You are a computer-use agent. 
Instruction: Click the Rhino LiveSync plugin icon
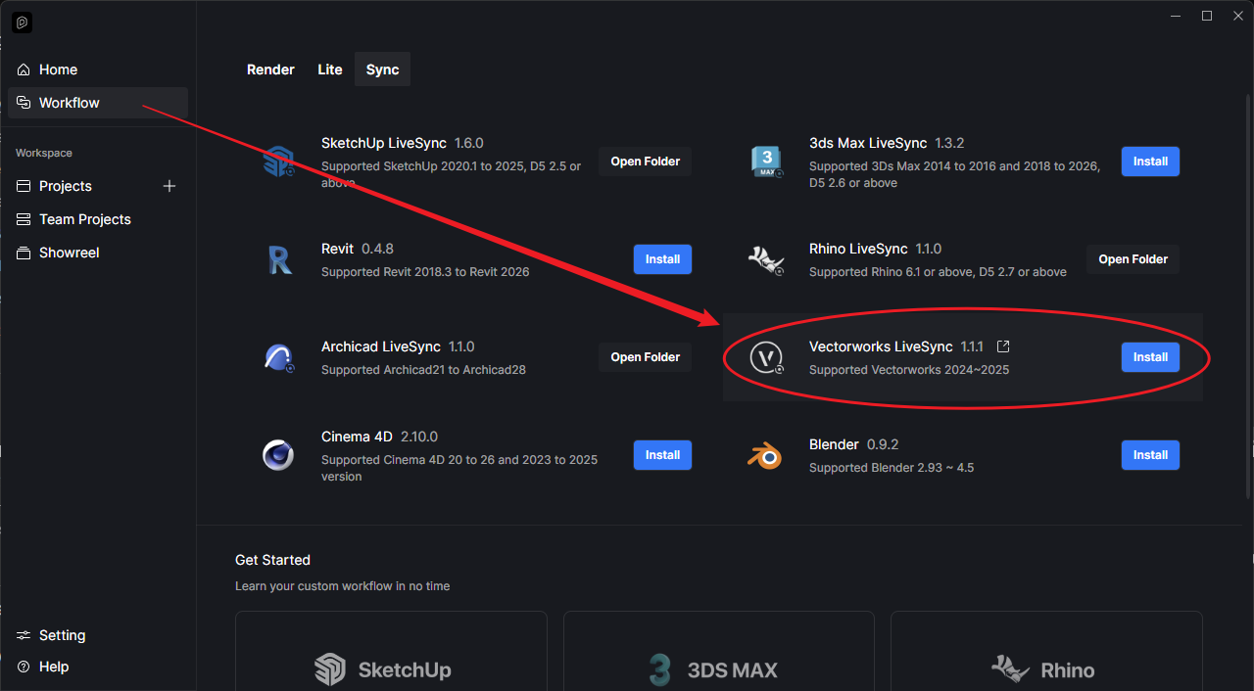click(x=766, y=259)
